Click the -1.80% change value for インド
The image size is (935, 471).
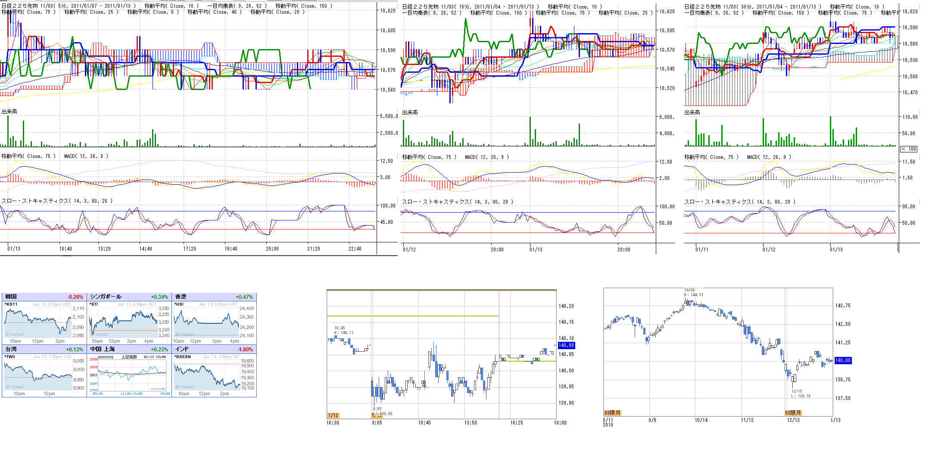[245, 350]
